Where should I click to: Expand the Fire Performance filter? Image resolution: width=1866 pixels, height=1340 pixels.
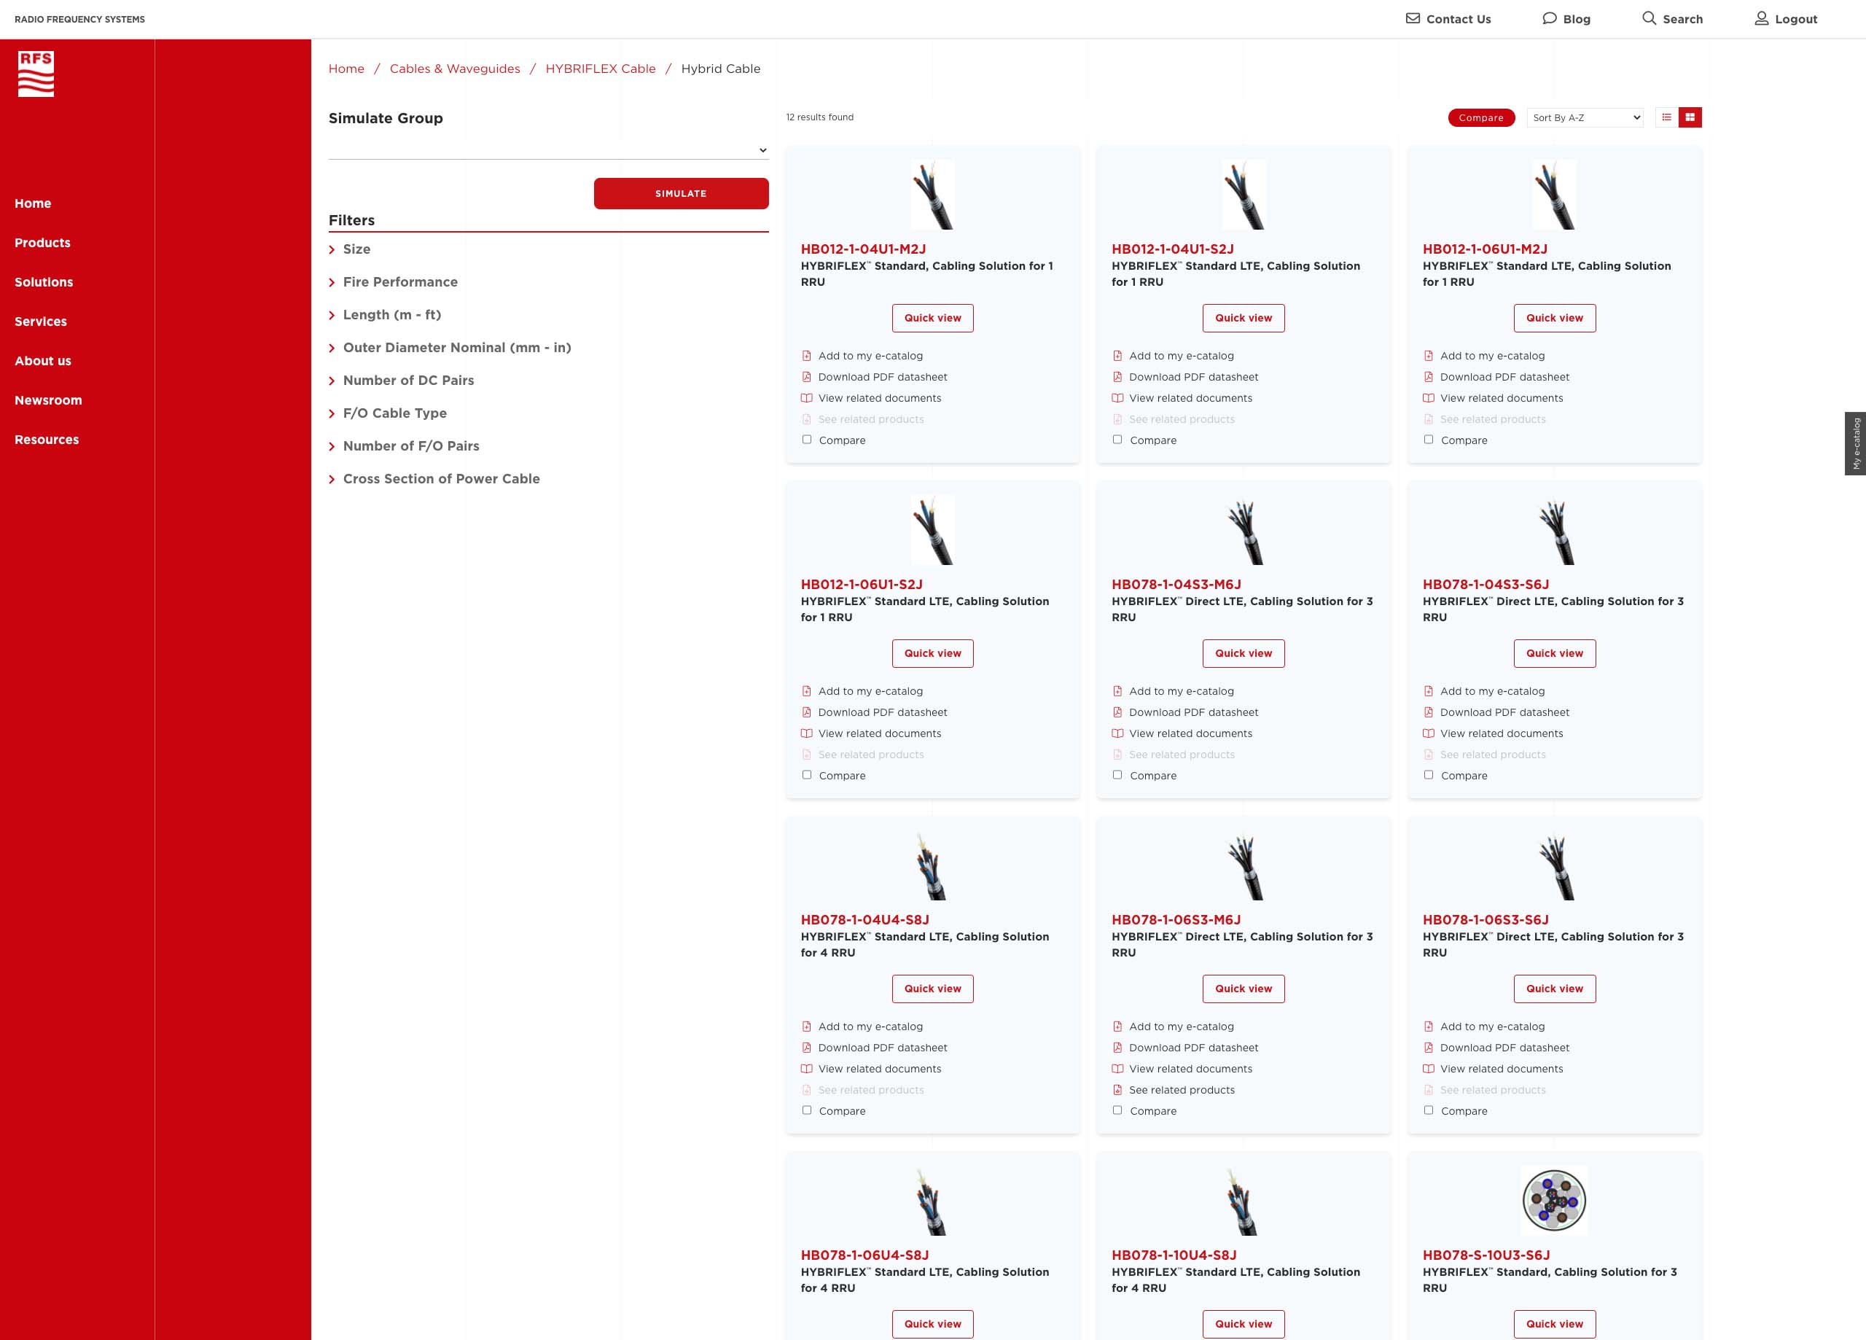coord(394,282)
